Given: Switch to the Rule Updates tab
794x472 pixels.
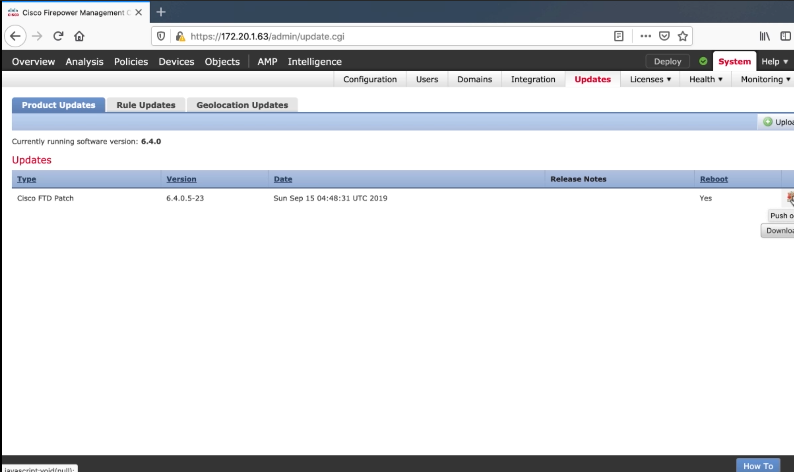Looking at the screenshot, I should pyautogui.click(x=146, y=105).
